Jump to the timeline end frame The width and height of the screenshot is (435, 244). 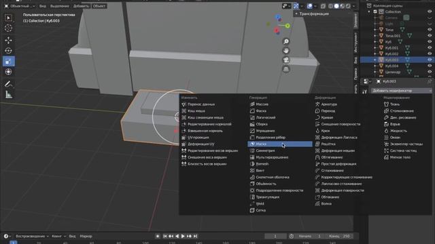pos(195,237)
